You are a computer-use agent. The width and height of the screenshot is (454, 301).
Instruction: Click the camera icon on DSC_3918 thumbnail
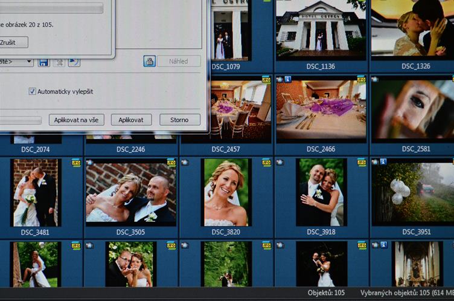click(x=280, y=162)
